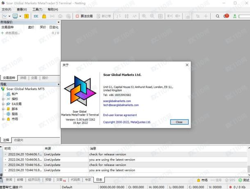Toggle the algo trading button
Screen dimensions: 250x189
(84, 16)
